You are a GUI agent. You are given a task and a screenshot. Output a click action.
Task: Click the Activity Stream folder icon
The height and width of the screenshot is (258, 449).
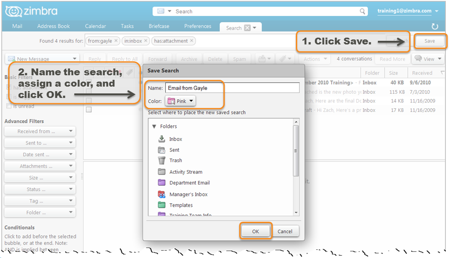tap(161, 172)
